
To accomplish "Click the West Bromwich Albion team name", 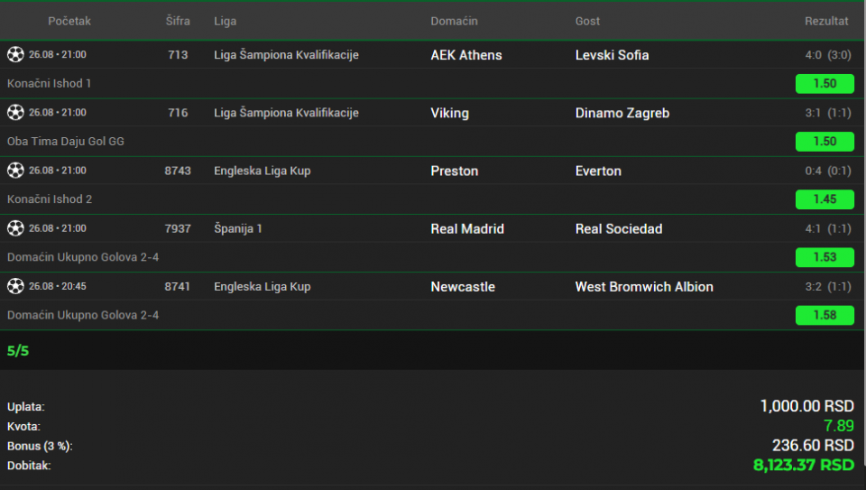I will coord(644,287).
